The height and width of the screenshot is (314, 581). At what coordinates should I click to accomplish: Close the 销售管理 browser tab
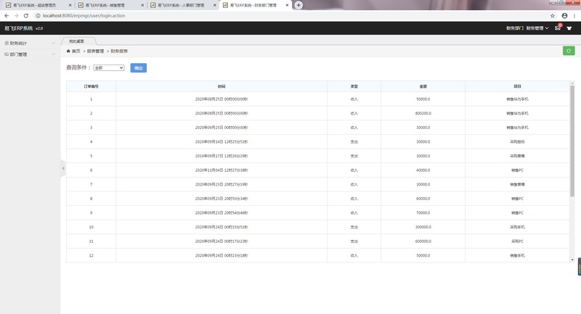pyautogui.click(x=142, y=5)
